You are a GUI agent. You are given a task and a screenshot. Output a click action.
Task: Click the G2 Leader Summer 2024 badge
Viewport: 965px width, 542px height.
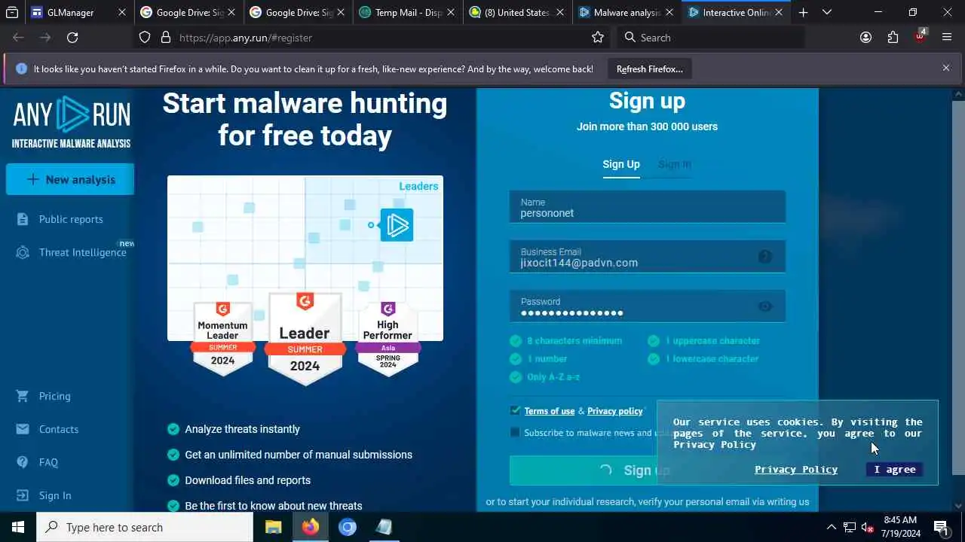point(305,339)
